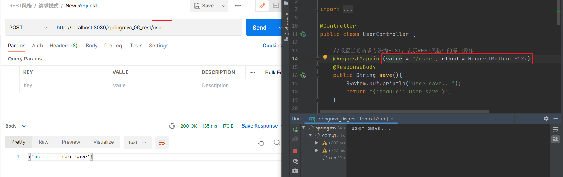The height and width of the screenshot is (177, 563).
Task: Toggle line wrap in Postman response body
Action: pos(162,143)
